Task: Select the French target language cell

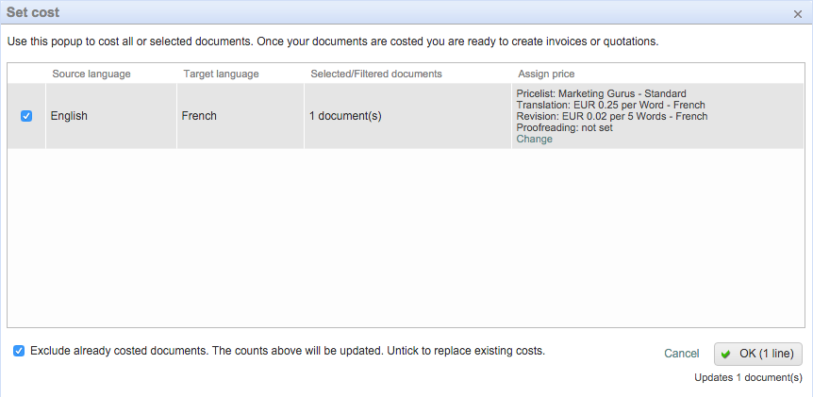Action: coord(199,116)
